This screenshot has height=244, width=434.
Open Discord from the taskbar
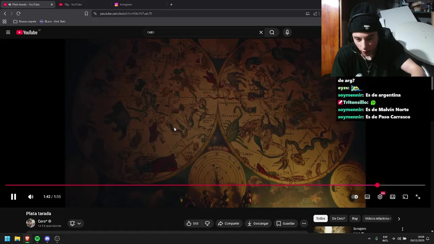tap(47, 239)
